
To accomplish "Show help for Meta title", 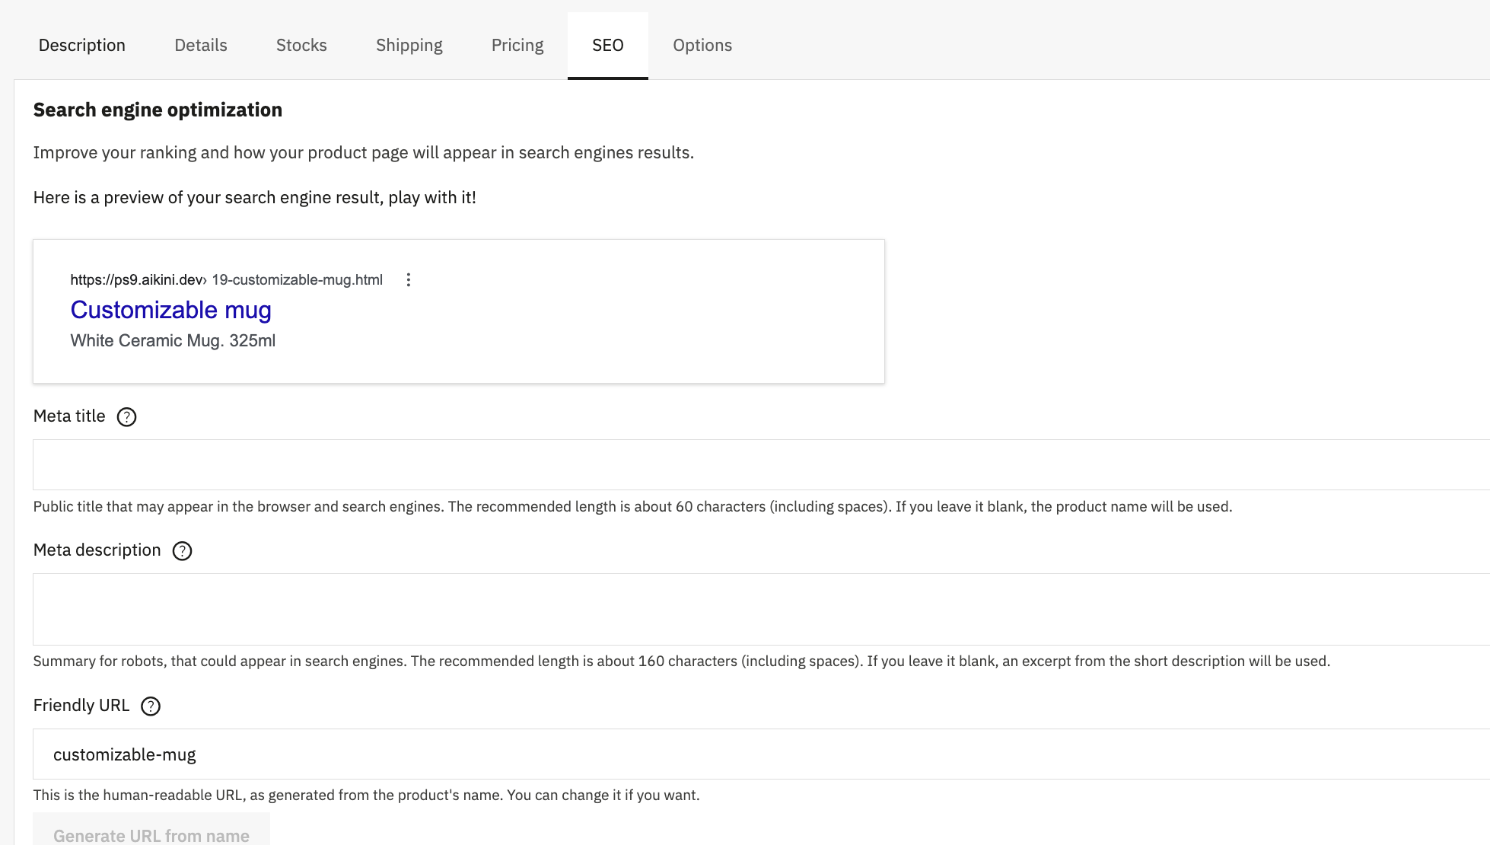I will pos(126,417).
